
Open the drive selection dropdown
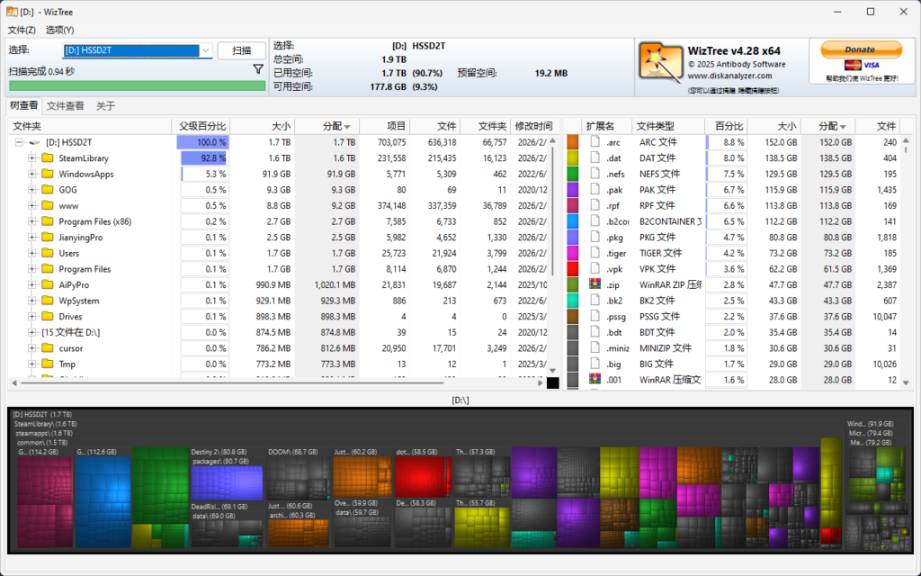coord(205,50)
